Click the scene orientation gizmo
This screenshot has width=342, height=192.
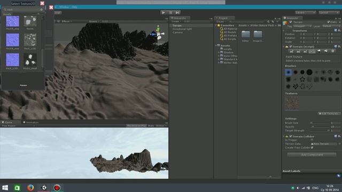click(x=158, y=34)
